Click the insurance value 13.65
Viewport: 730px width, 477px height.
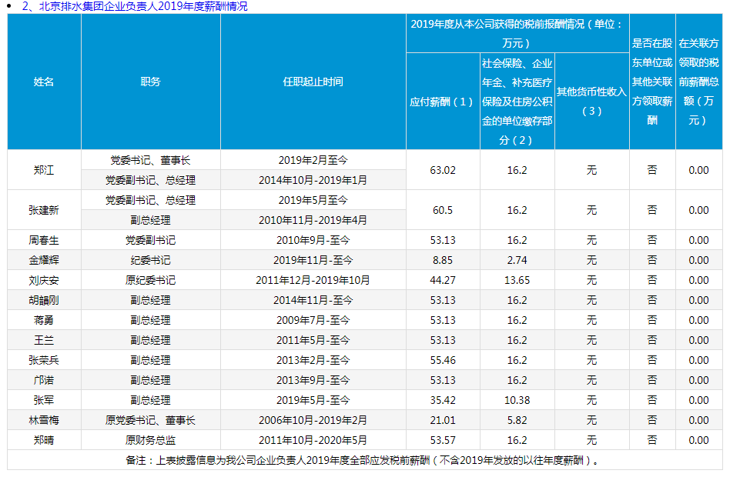517,281
